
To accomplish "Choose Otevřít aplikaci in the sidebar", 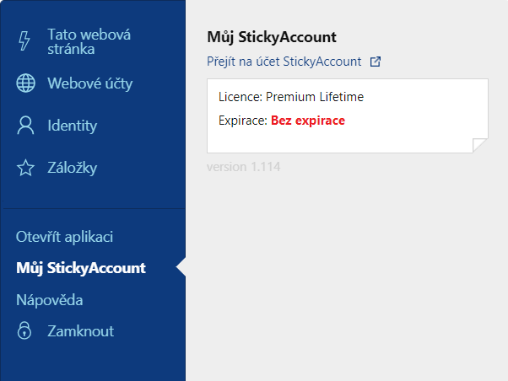I will (x=64, y=237).
